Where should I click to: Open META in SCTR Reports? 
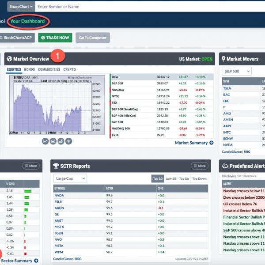coord(59,246)
